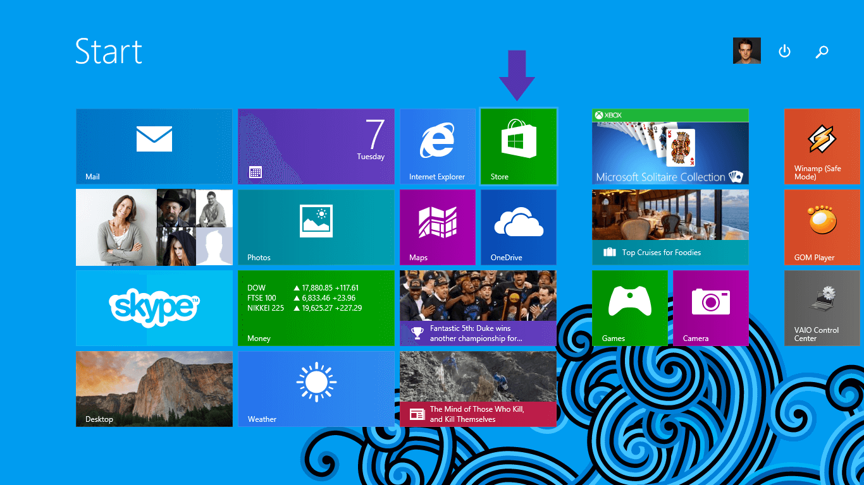Open the Desktop tile

tap(154, 389)
